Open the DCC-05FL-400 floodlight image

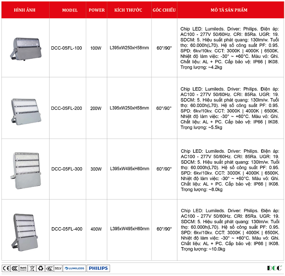coord(25,229)
